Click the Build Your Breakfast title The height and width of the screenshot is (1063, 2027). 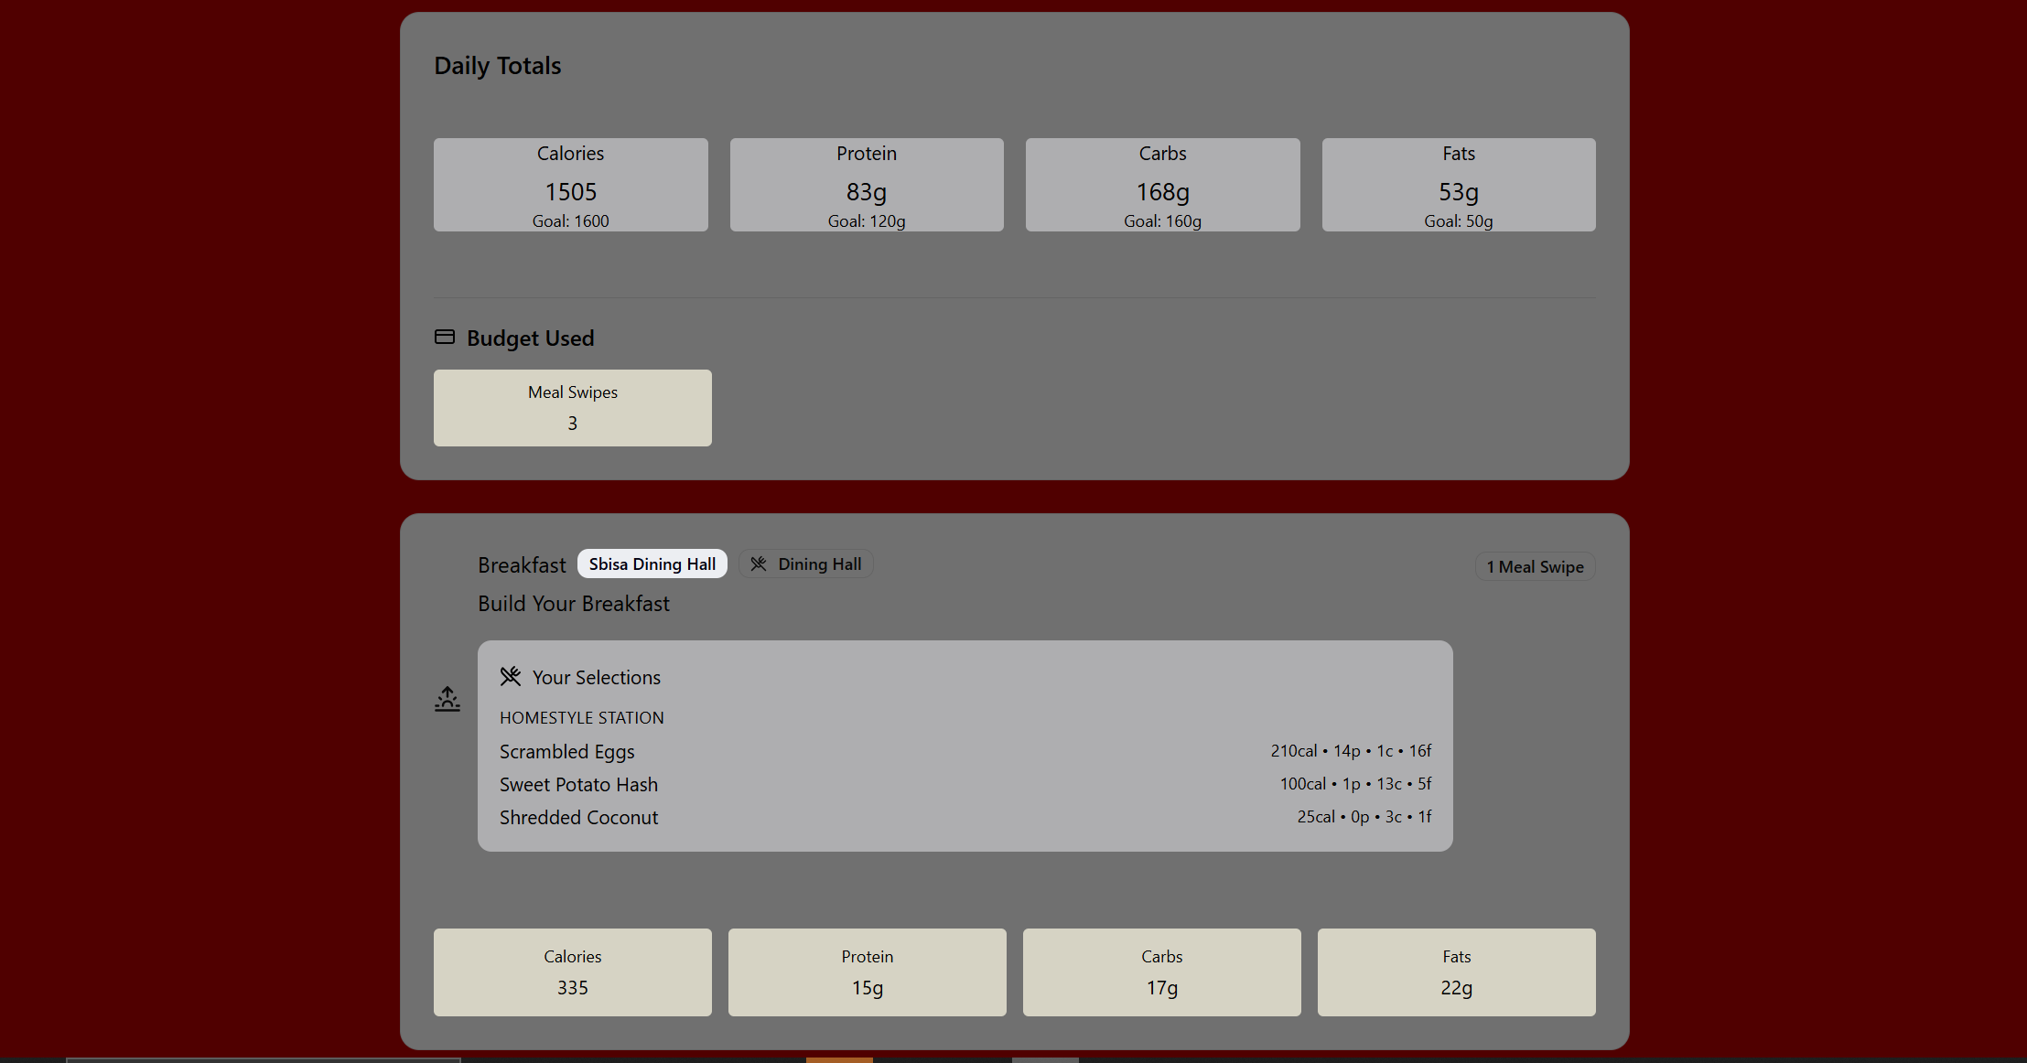[x=574, y=604]
